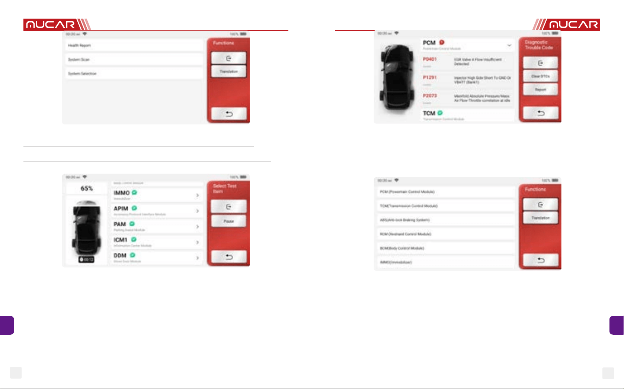
Task: Tap back arrow on Diagnostic Trouble Code screen
Action: pyautogui.click(x=541, y=113)
